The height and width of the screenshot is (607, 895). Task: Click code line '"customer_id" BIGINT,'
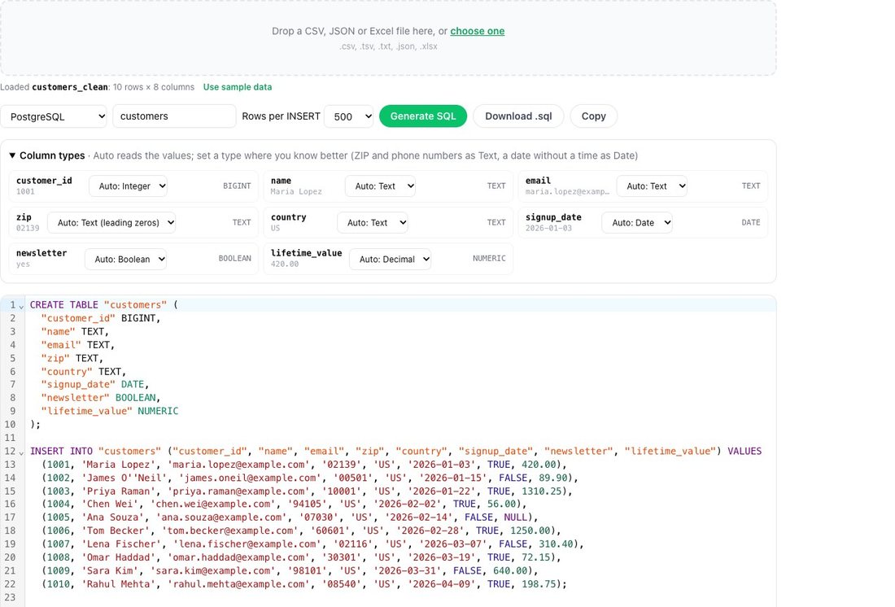[101, 318]
